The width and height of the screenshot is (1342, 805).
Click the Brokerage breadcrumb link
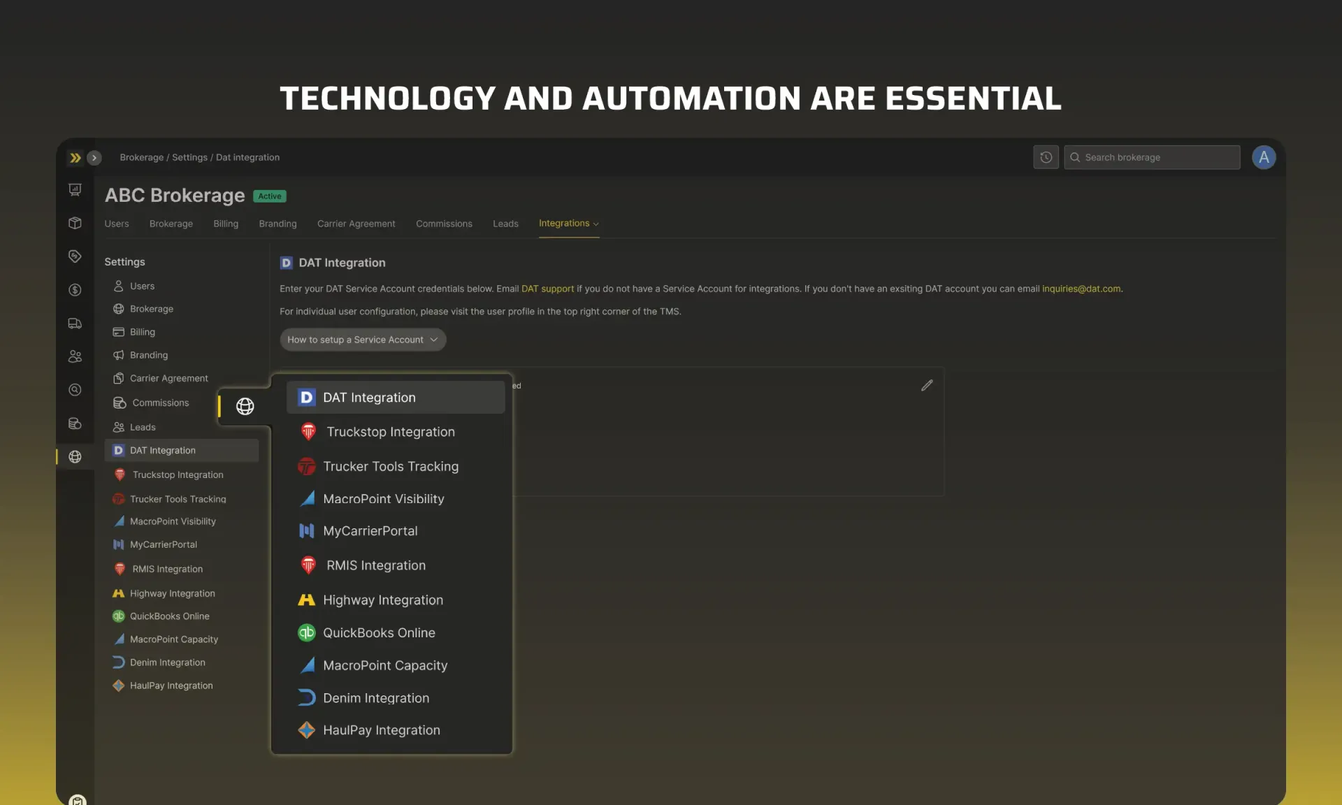point(141,157)
